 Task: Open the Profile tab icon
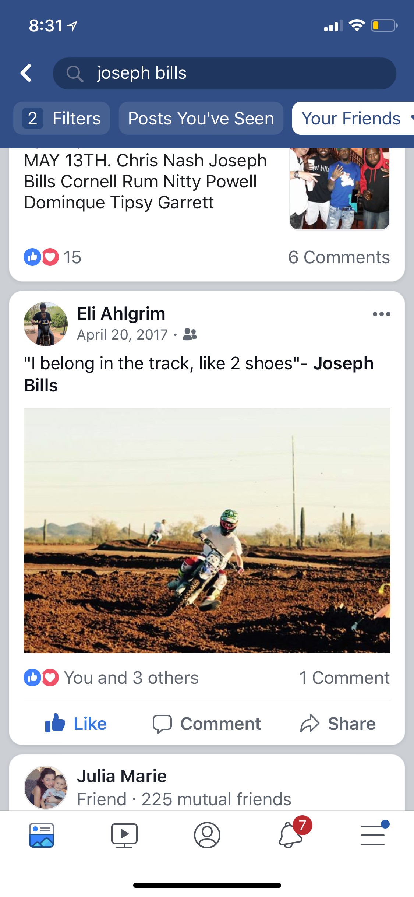pyautogui.click(x=207, y=835)
